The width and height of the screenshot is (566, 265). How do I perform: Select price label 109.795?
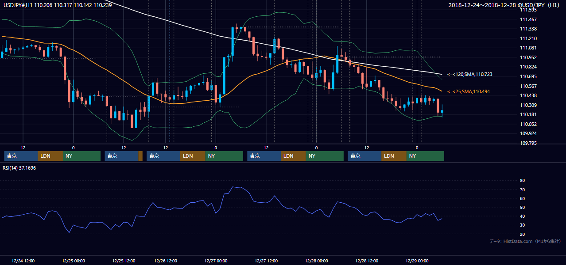[528, 143]
